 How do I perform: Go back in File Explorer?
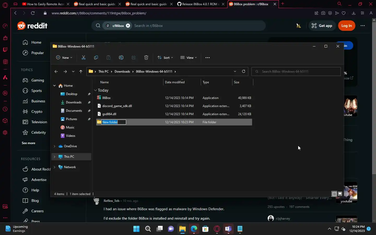[56, 72]
